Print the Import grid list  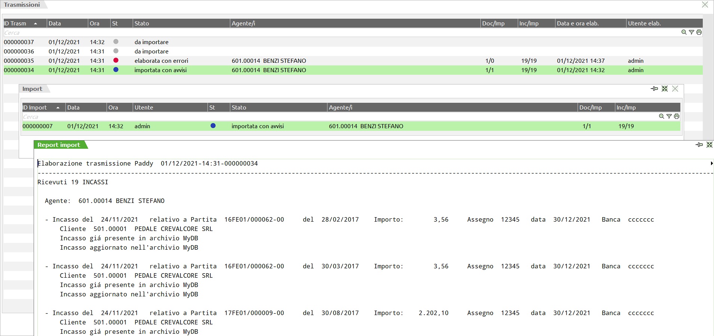676,117
